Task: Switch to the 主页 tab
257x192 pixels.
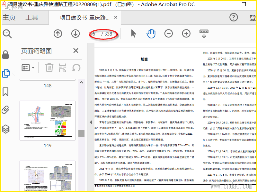Action: coord(9,17)
